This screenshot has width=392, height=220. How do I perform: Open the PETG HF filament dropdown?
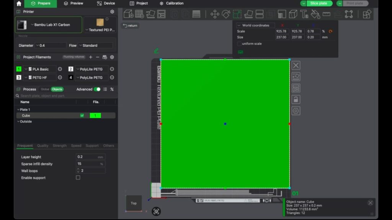coord(39,78)
